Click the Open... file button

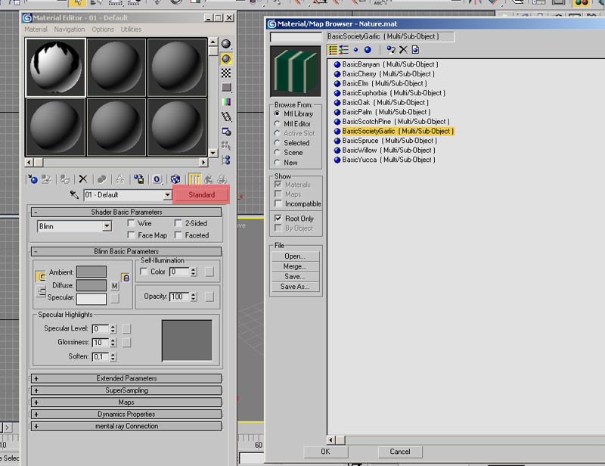pyautogui.click(x=295, y=256)
